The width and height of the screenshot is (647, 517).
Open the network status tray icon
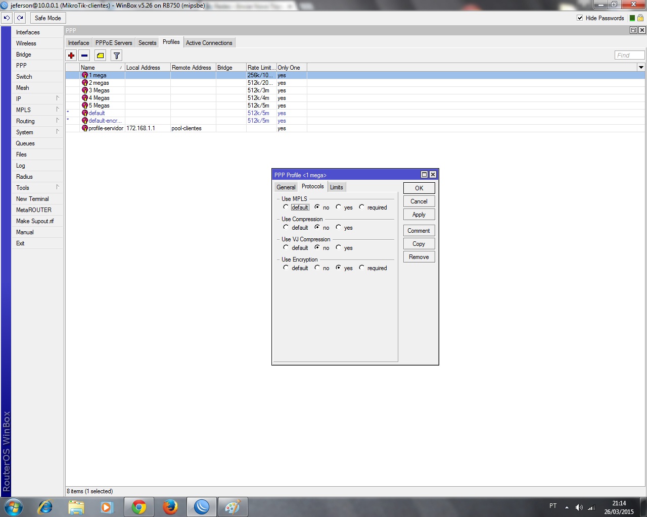(591, 507)
